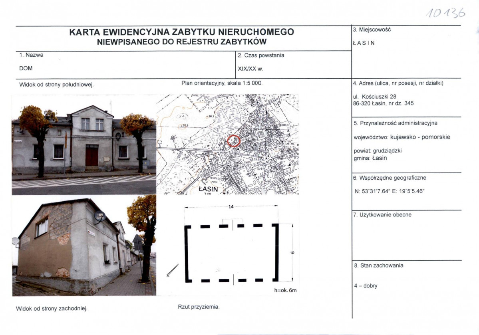Image resolution: width=479 pixels, height=335 pixels.
Task: Click the '3. Miejscowość' label
Action: click(x=372, y=30)
